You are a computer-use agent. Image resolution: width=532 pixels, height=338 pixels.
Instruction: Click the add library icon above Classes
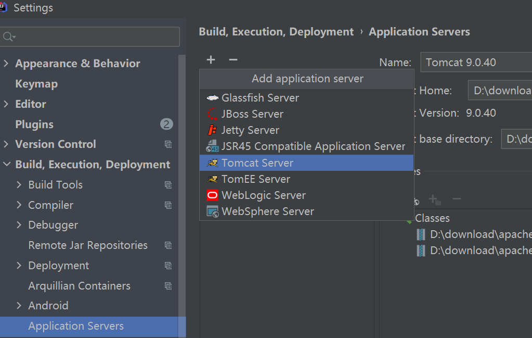pos(435,199)
